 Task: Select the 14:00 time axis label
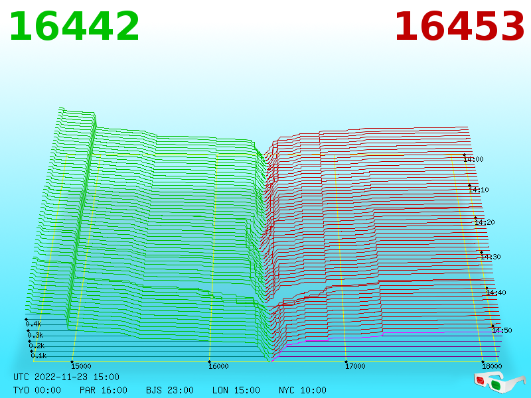click(x=473, y=159)
